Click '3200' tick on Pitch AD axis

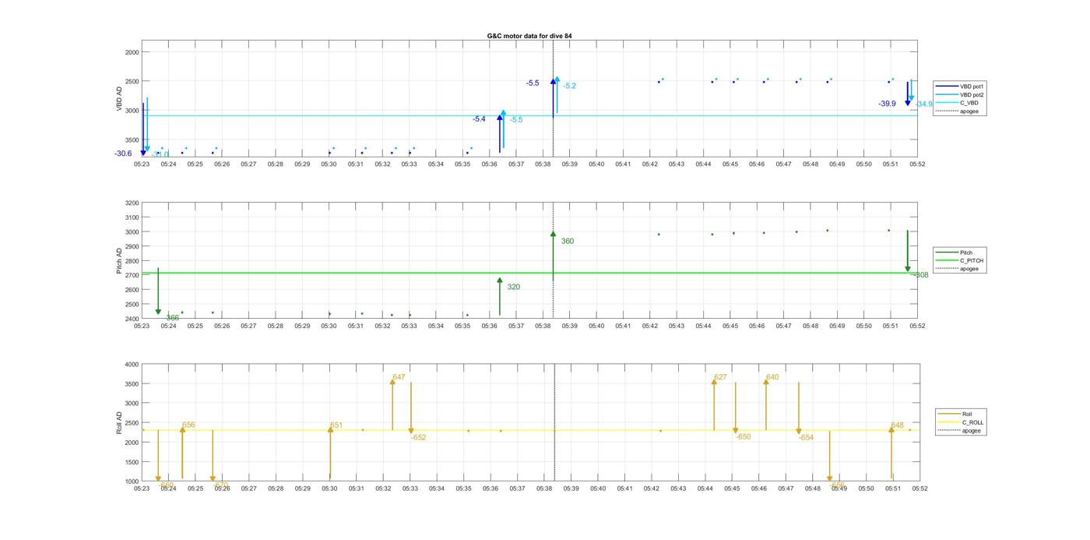[132, 203]
